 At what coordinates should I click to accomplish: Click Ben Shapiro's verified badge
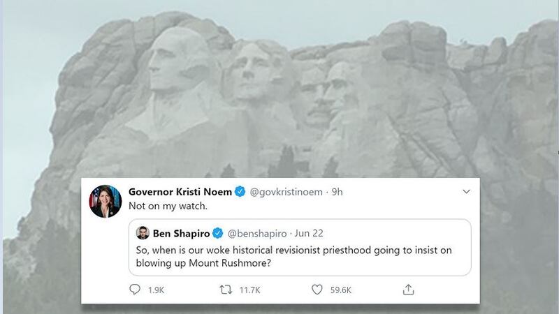[219, 233]
